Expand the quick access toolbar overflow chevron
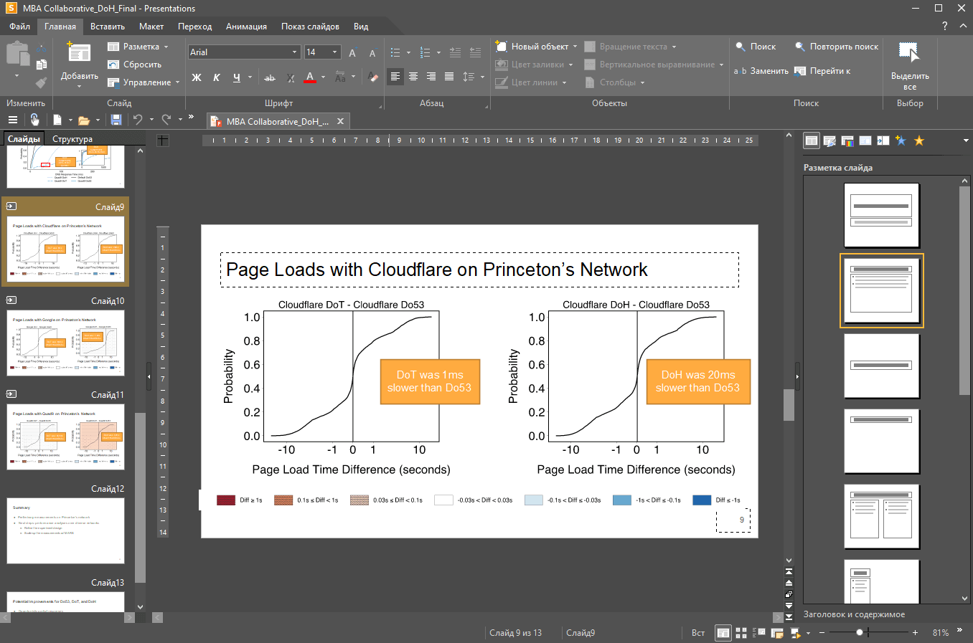The image size is (973, 643). pyautogui.click(x=191, y=117)
